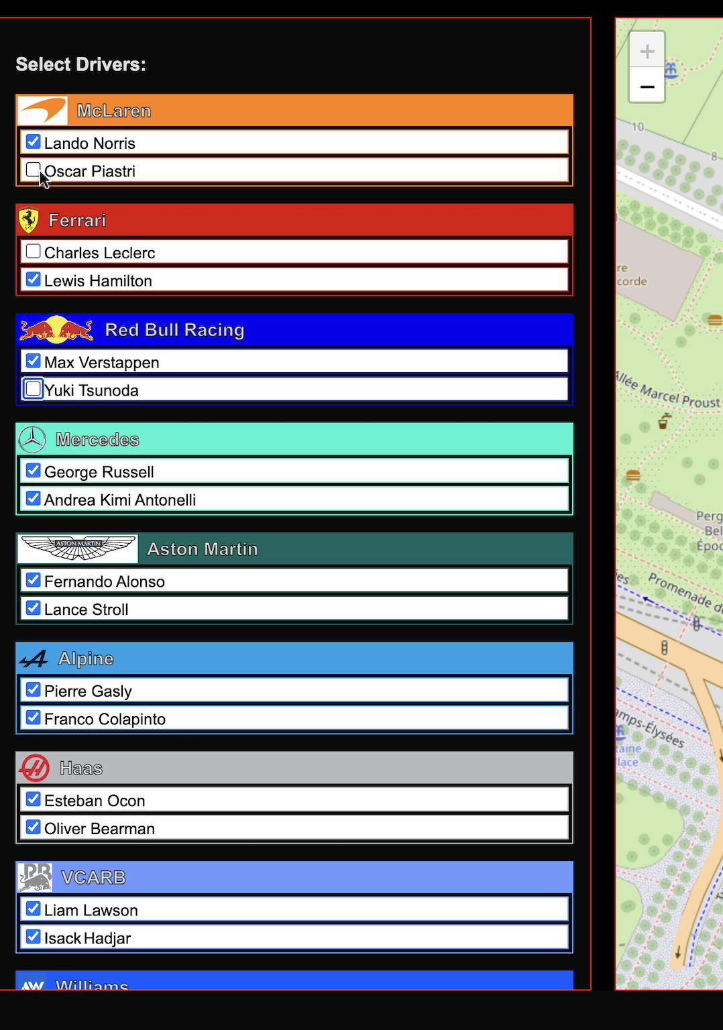Uncheck Lewis Hamilton driver
The width and height of the screenshot is (723, 1030).
coord(33,279)
